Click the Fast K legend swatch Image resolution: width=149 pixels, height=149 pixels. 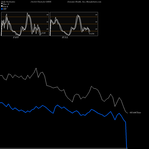2,6
